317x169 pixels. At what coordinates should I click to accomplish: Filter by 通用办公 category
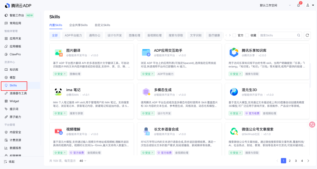point(95,35)
